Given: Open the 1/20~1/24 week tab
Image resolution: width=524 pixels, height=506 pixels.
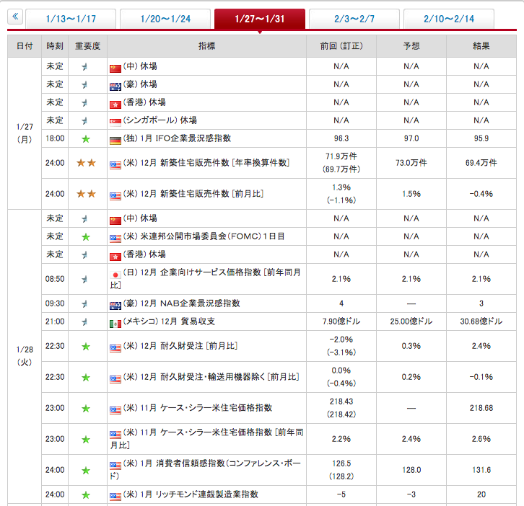Looking at the screenshot, I should coord(165,19).
